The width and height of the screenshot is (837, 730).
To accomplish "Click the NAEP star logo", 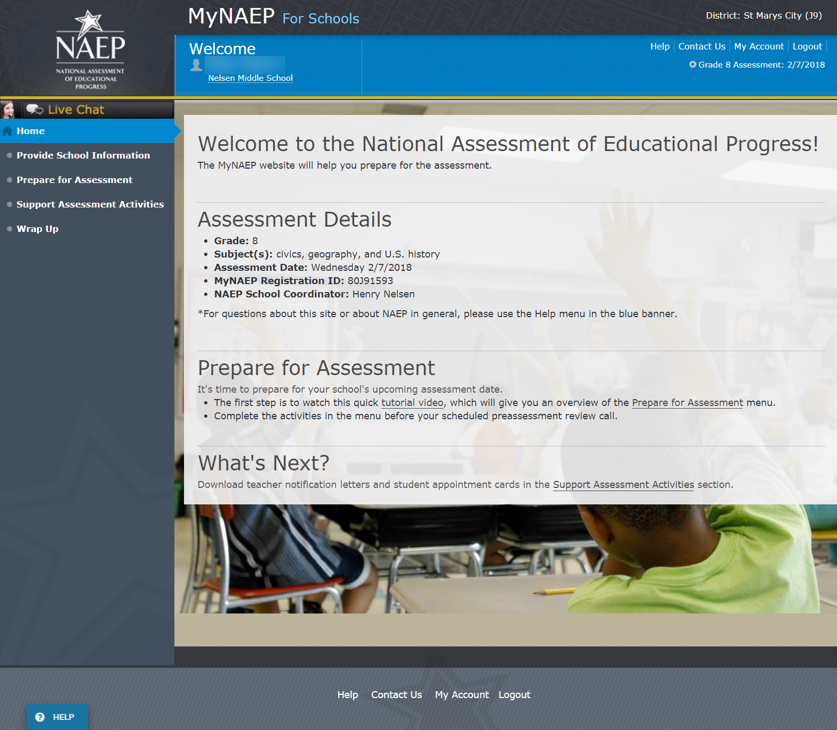I will (x=90, y=49).
